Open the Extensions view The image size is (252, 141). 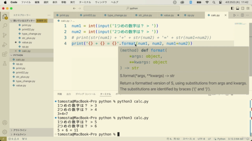5,54
